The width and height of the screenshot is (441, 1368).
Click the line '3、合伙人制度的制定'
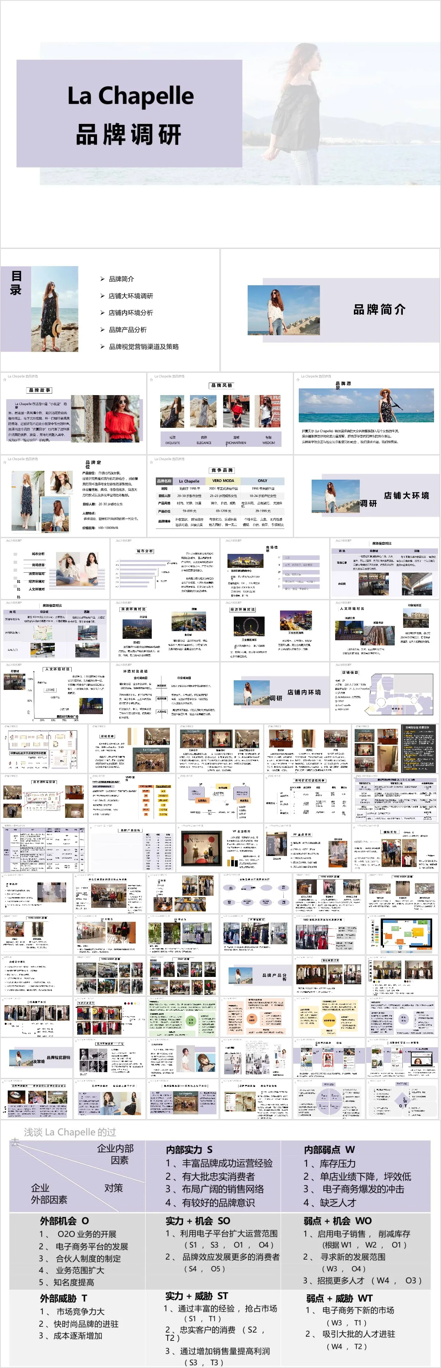(x=80, y=1258)
